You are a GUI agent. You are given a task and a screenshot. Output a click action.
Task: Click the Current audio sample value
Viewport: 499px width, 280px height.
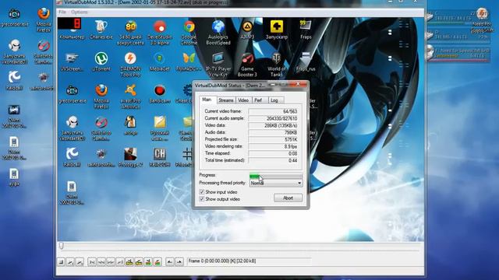(273, 118)
